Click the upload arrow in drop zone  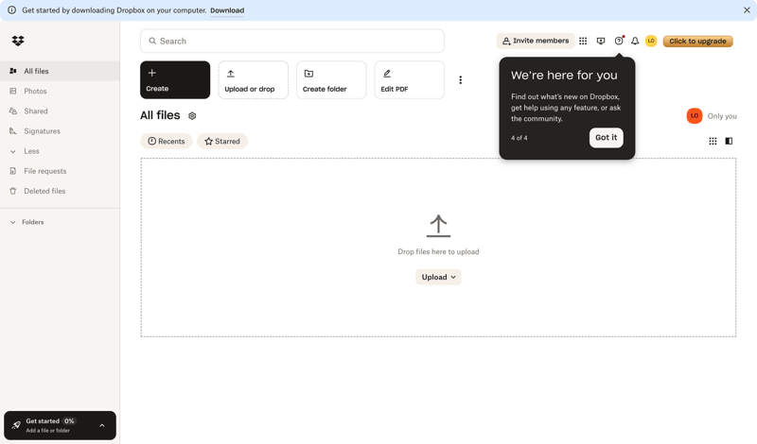pos(438,226)
